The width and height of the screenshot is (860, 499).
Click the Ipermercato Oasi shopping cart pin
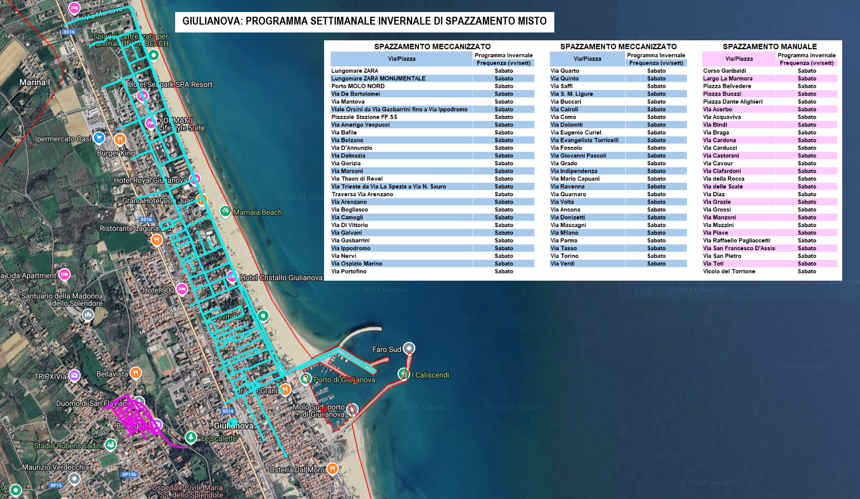pos(99,138)
